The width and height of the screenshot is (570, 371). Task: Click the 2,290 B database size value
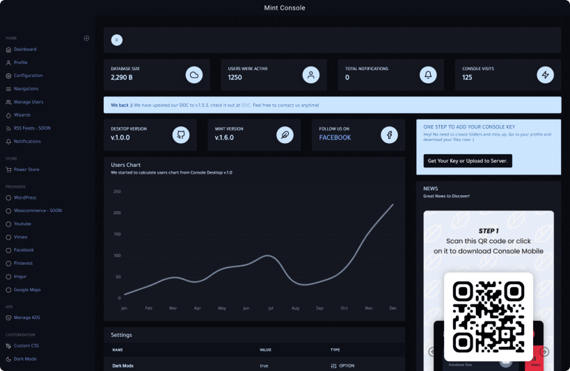point(121,77)
